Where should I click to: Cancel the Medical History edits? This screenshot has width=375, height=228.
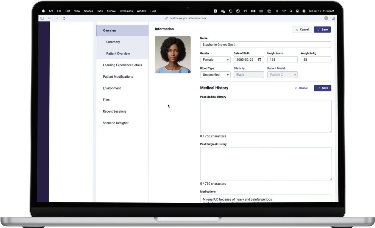pos(301,88)
